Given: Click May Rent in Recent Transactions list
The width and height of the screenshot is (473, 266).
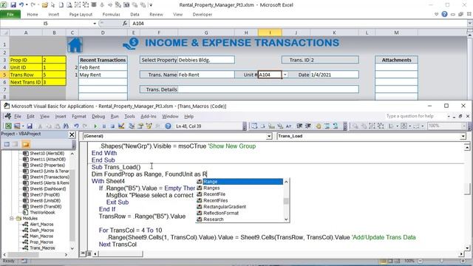Looking at the screenshot, I should [x=103, y=75].
